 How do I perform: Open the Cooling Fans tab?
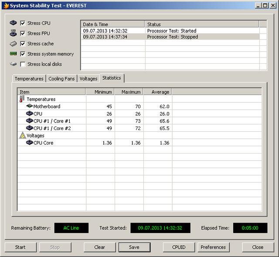point(61,79)
